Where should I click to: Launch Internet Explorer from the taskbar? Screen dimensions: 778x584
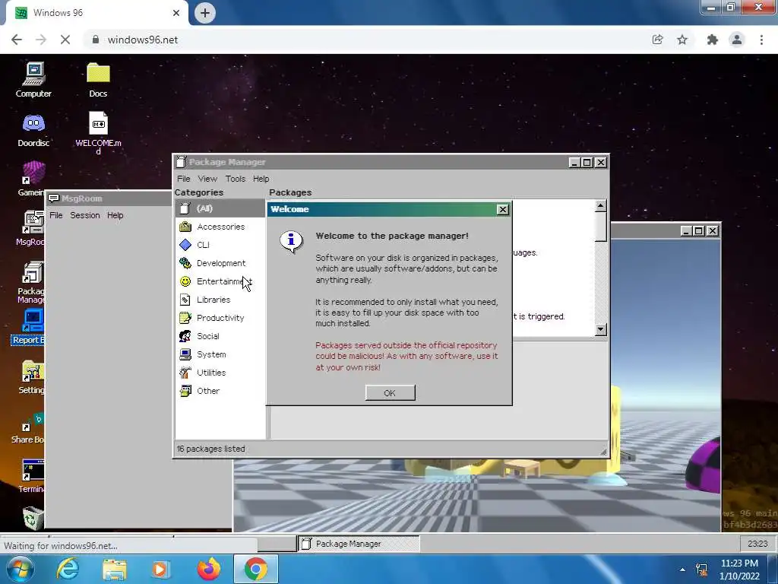click(68, 569)
